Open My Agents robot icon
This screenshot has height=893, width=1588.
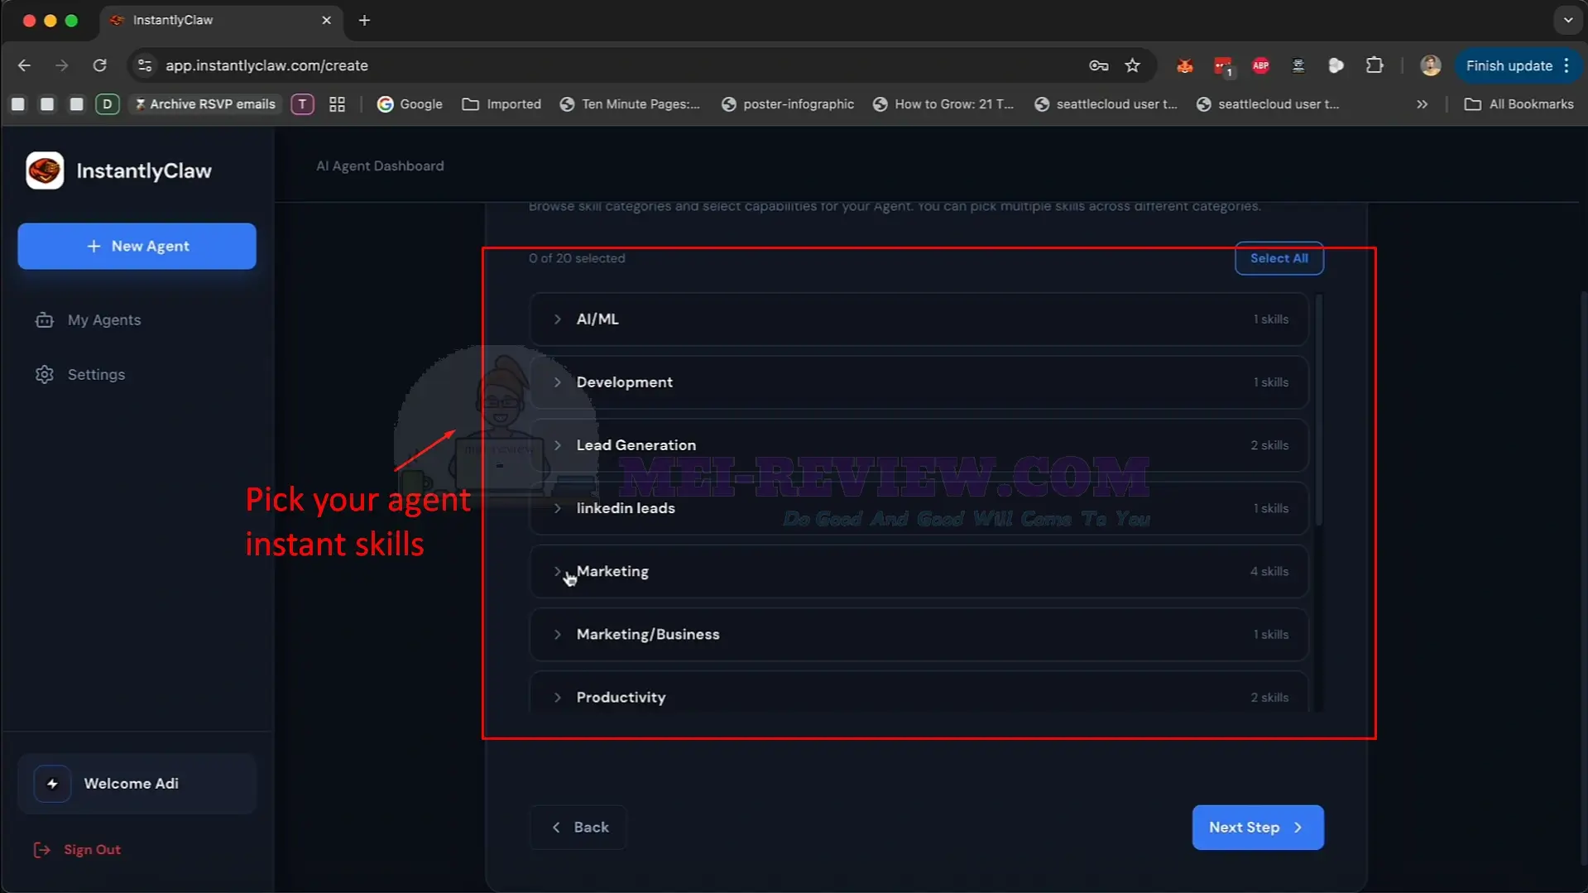click(x=45, y=320)
